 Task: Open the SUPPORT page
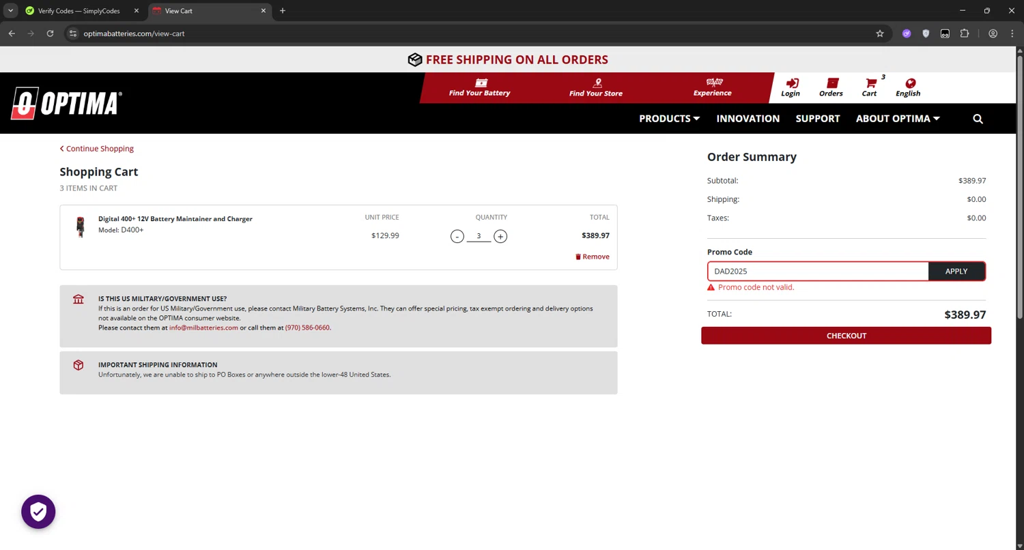coord(817,119)
